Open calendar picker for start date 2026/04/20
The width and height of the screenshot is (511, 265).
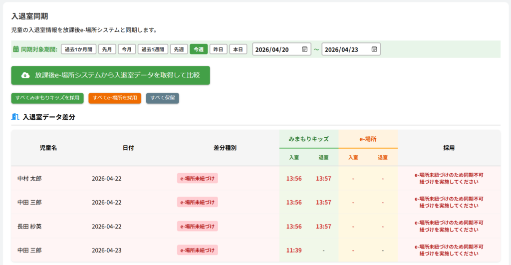click(304, 49)
